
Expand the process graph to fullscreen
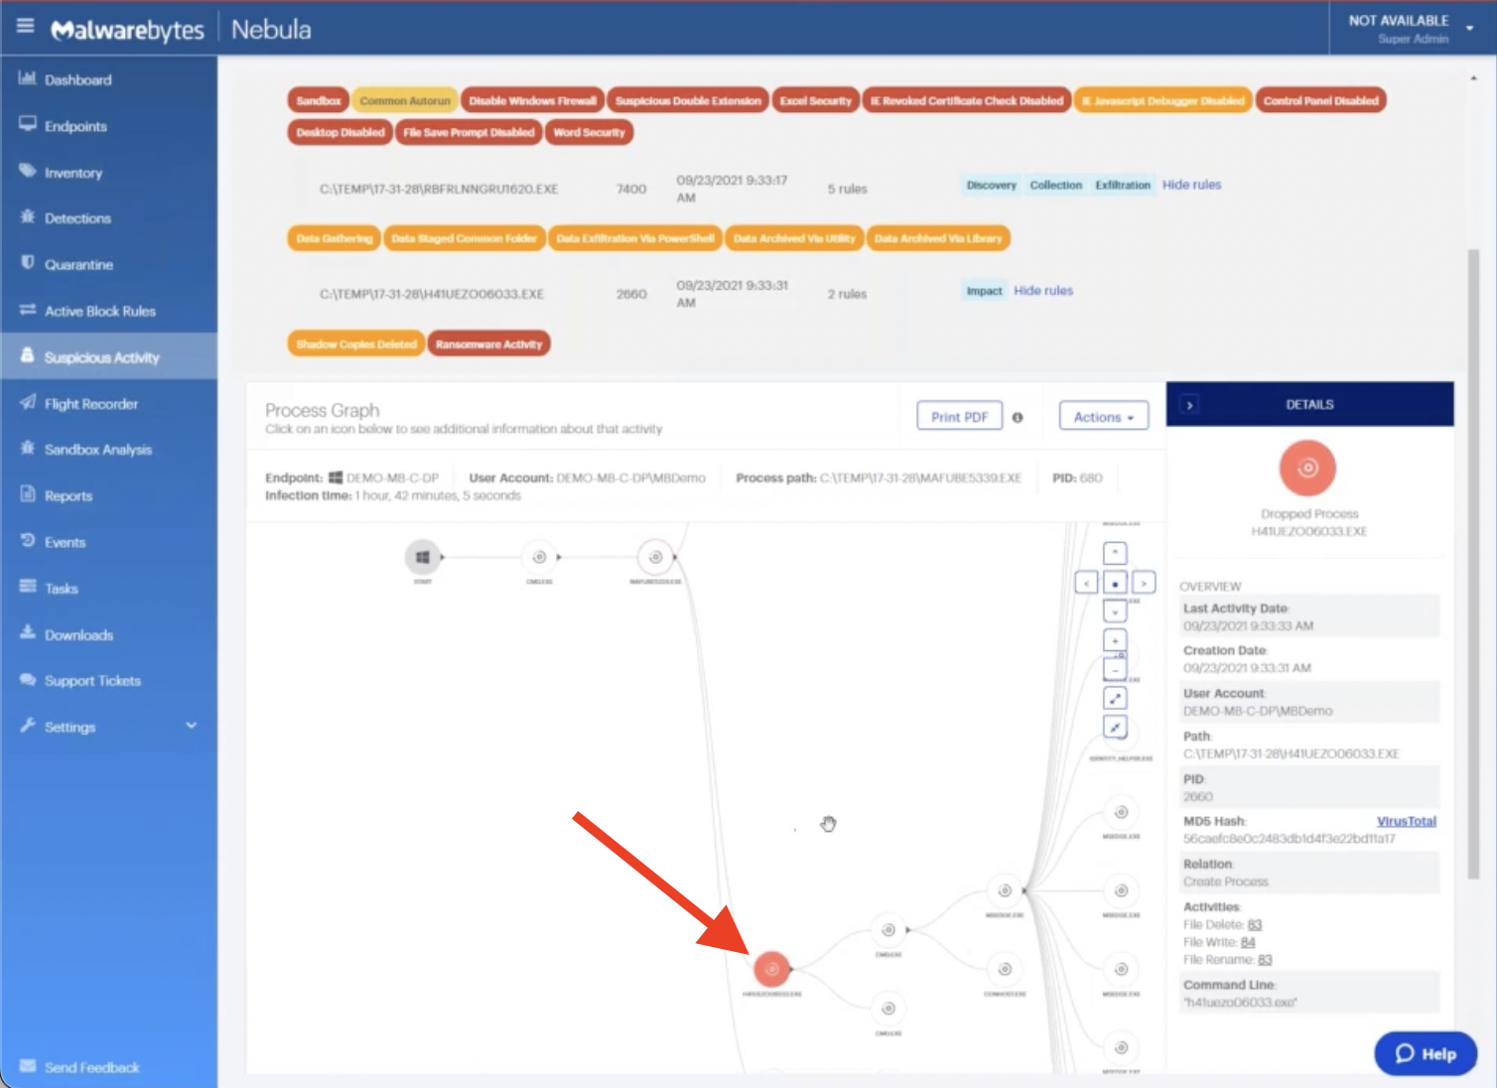(1115, 698)
